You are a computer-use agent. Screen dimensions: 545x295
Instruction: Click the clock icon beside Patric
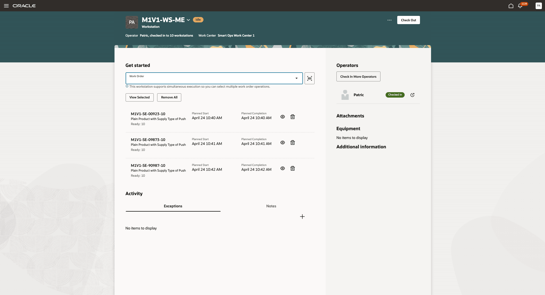pyautogui.click(x=412, y=95)
